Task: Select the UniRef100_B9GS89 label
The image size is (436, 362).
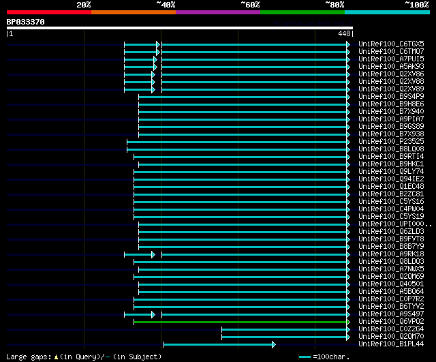Action: coord(391,127)
